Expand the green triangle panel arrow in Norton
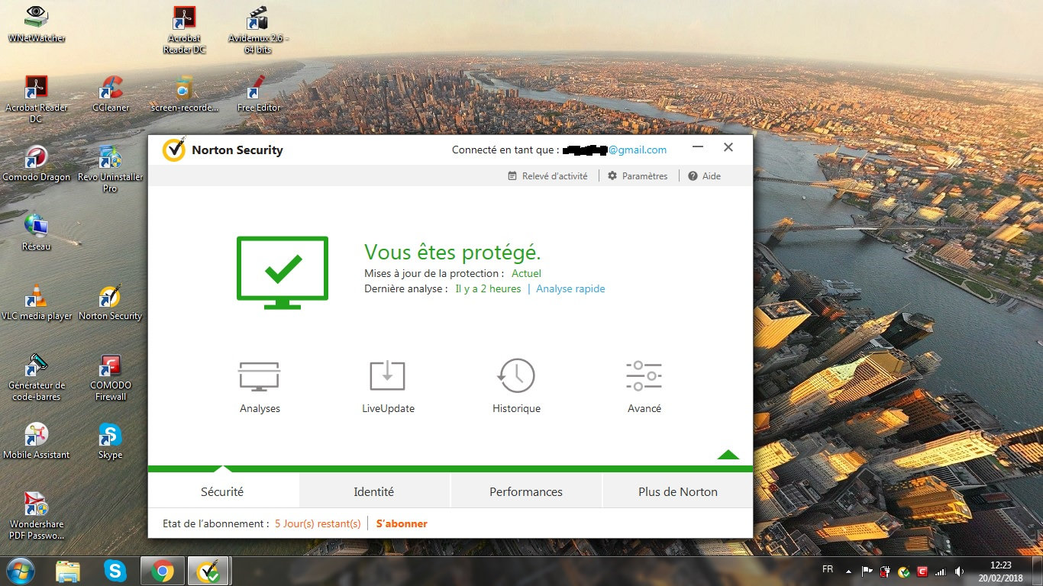The image size is (1043, 586). [728, 455]
